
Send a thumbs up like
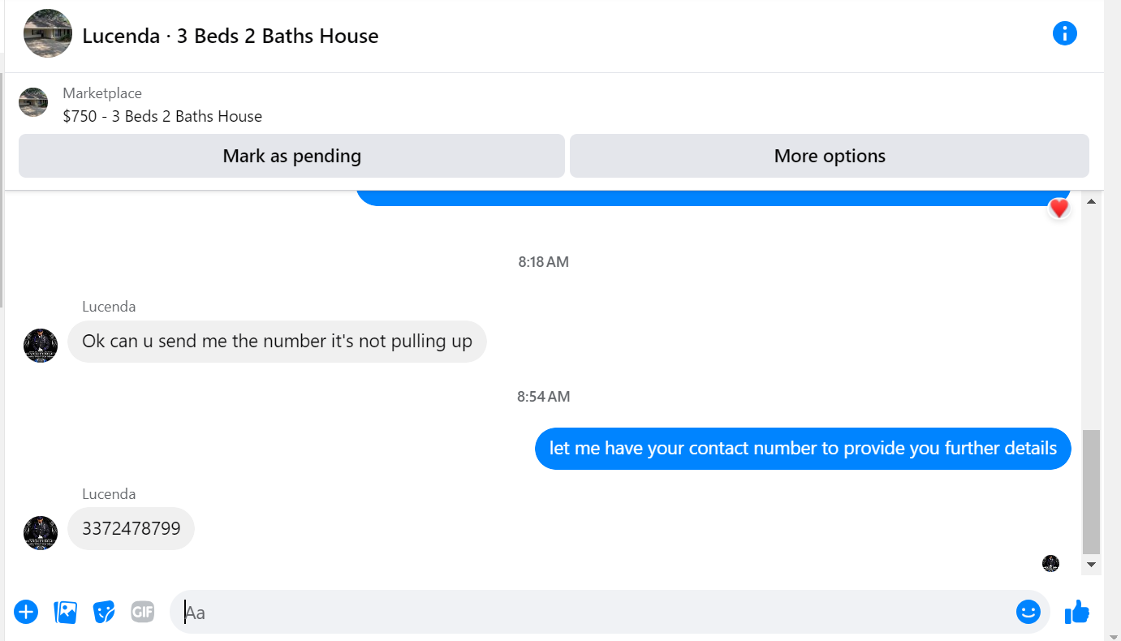click(x=1076, y=612)
